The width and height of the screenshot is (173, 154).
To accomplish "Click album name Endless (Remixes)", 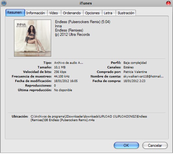I will click(x=69, y=30).
